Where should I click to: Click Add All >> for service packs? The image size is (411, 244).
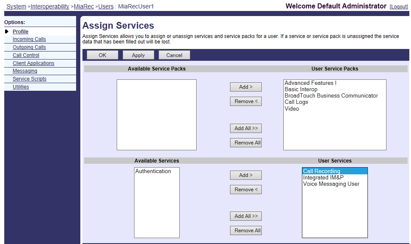[246, 128]
